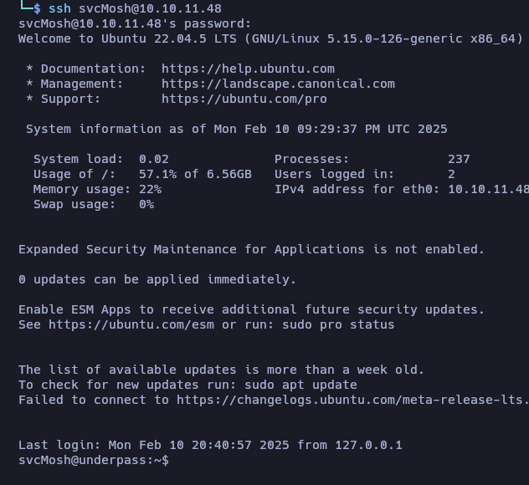Image resolution: width=529 pixels, height=485 pixels.
Task: Click the 'sudo apt update' command text
Action: [300, 385]
